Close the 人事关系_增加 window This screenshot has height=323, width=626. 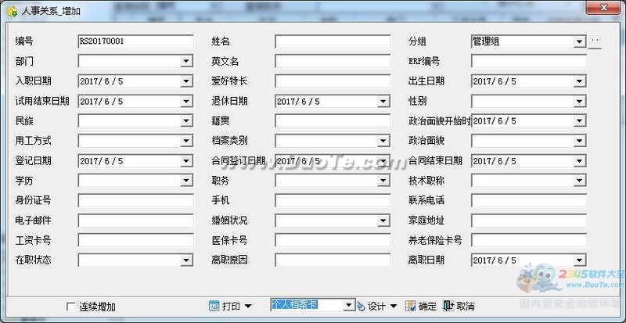coord(605,10)
